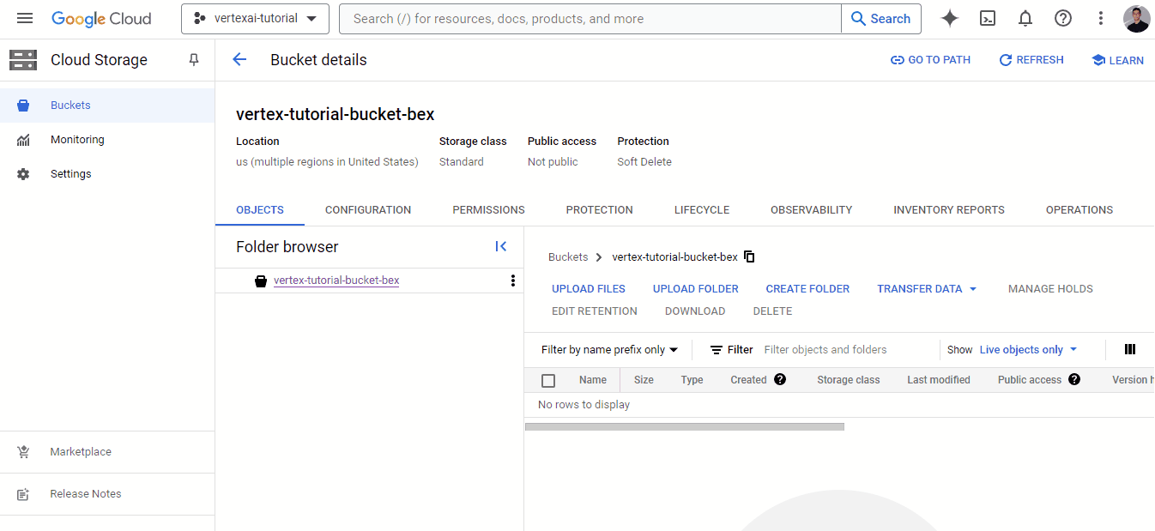
Task: Open the Learn panel
Action: coord(1117,60)
